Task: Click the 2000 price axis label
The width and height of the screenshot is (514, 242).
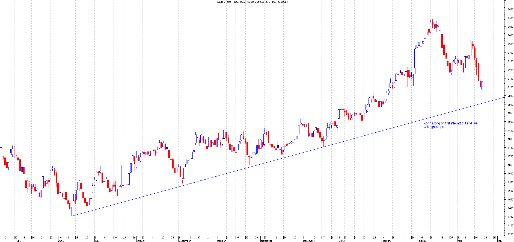Action: (510, 105)
